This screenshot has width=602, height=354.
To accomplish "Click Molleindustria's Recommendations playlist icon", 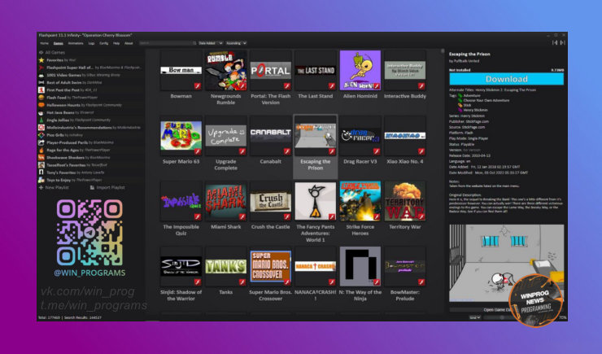I will [x=41, y=128].
